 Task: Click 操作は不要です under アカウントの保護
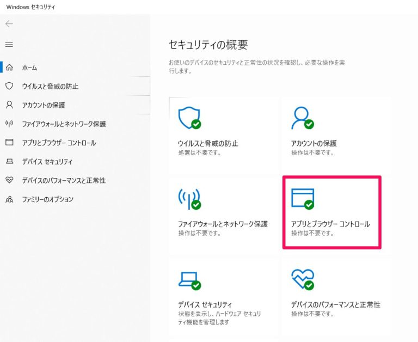click(x=312, y=153)
